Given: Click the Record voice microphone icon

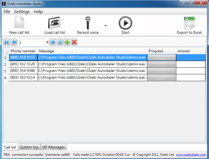Looking at the screenshot, I should 88,23.
